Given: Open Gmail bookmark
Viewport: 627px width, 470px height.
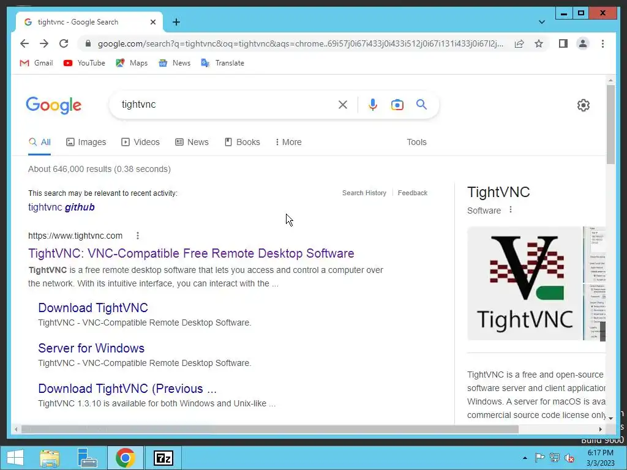Looking at the screenshot, I should point(36,63).
